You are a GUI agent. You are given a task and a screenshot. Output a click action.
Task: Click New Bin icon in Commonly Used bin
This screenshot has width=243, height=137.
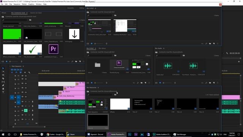click(x=76, y=62)
